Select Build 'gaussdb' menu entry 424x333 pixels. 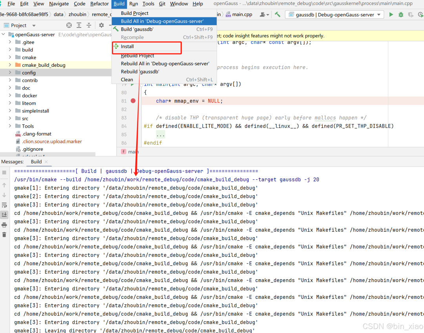pos(164,29)
